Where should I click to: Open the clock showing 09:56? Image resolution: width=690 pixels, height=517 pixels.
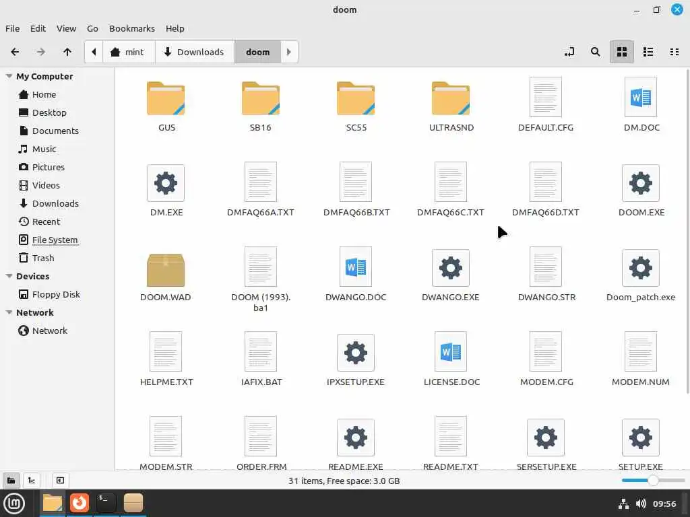[x=664, y=504]
